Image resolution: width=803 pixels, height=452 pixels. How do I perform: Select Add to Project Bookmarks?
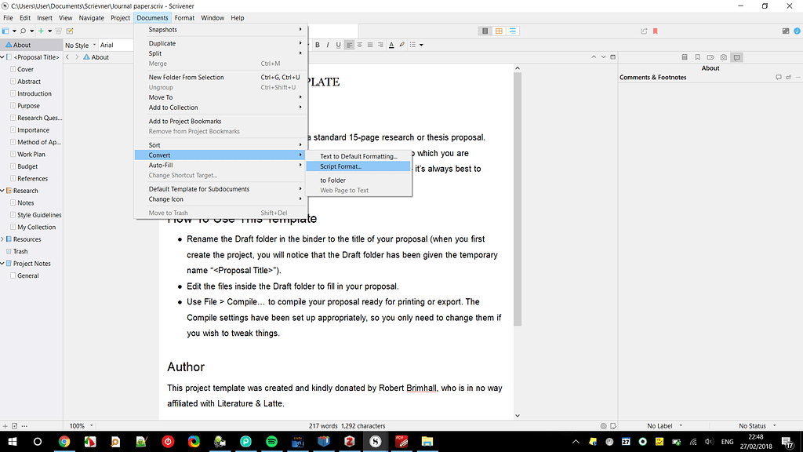[x=220, y=122]
